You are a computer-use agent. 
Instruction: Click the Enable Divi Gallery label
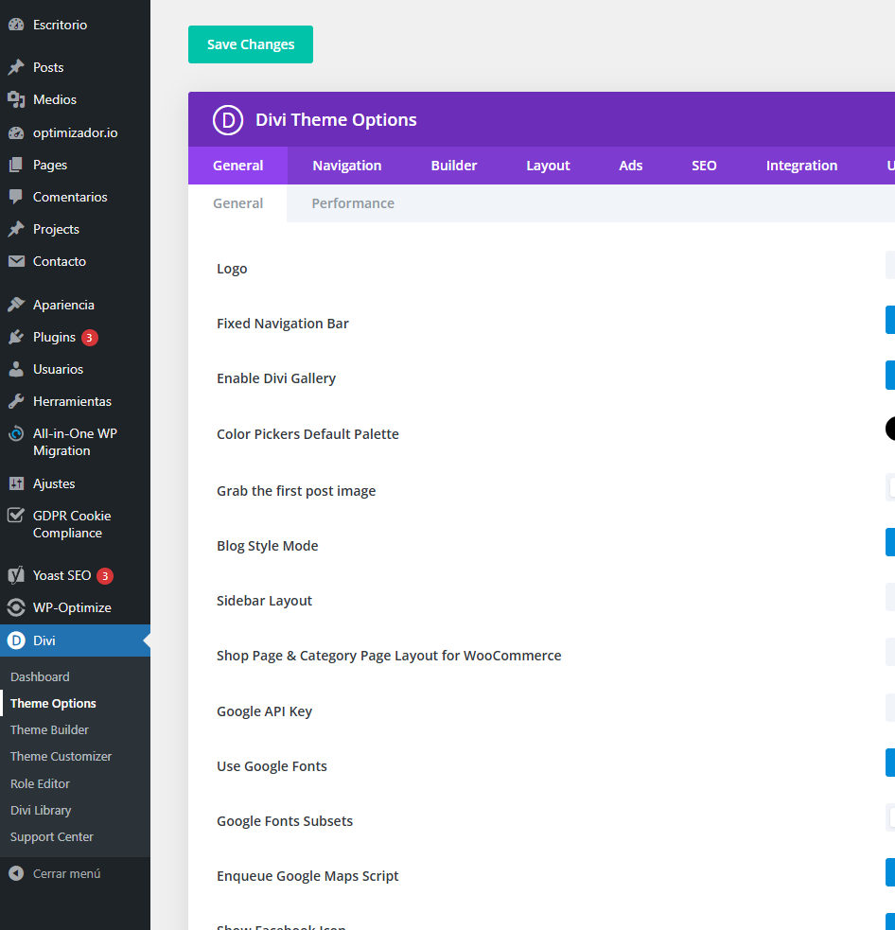click(x=276, y=378)
